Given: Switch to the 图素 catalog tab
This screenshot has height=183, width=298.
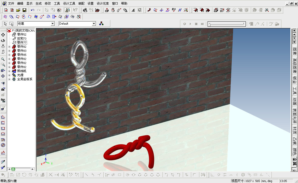Looking at the screenshot, I should pos(294,51).
